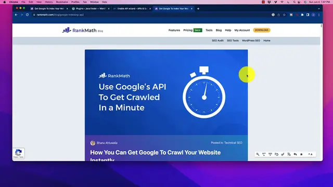Open a new tab with the plus button

tap(198, 9)
